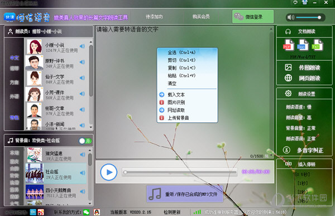335x216 pixels.
Task: Select the 小媛-小说 avatar thumbnail
Action: (x=34, y=46)
